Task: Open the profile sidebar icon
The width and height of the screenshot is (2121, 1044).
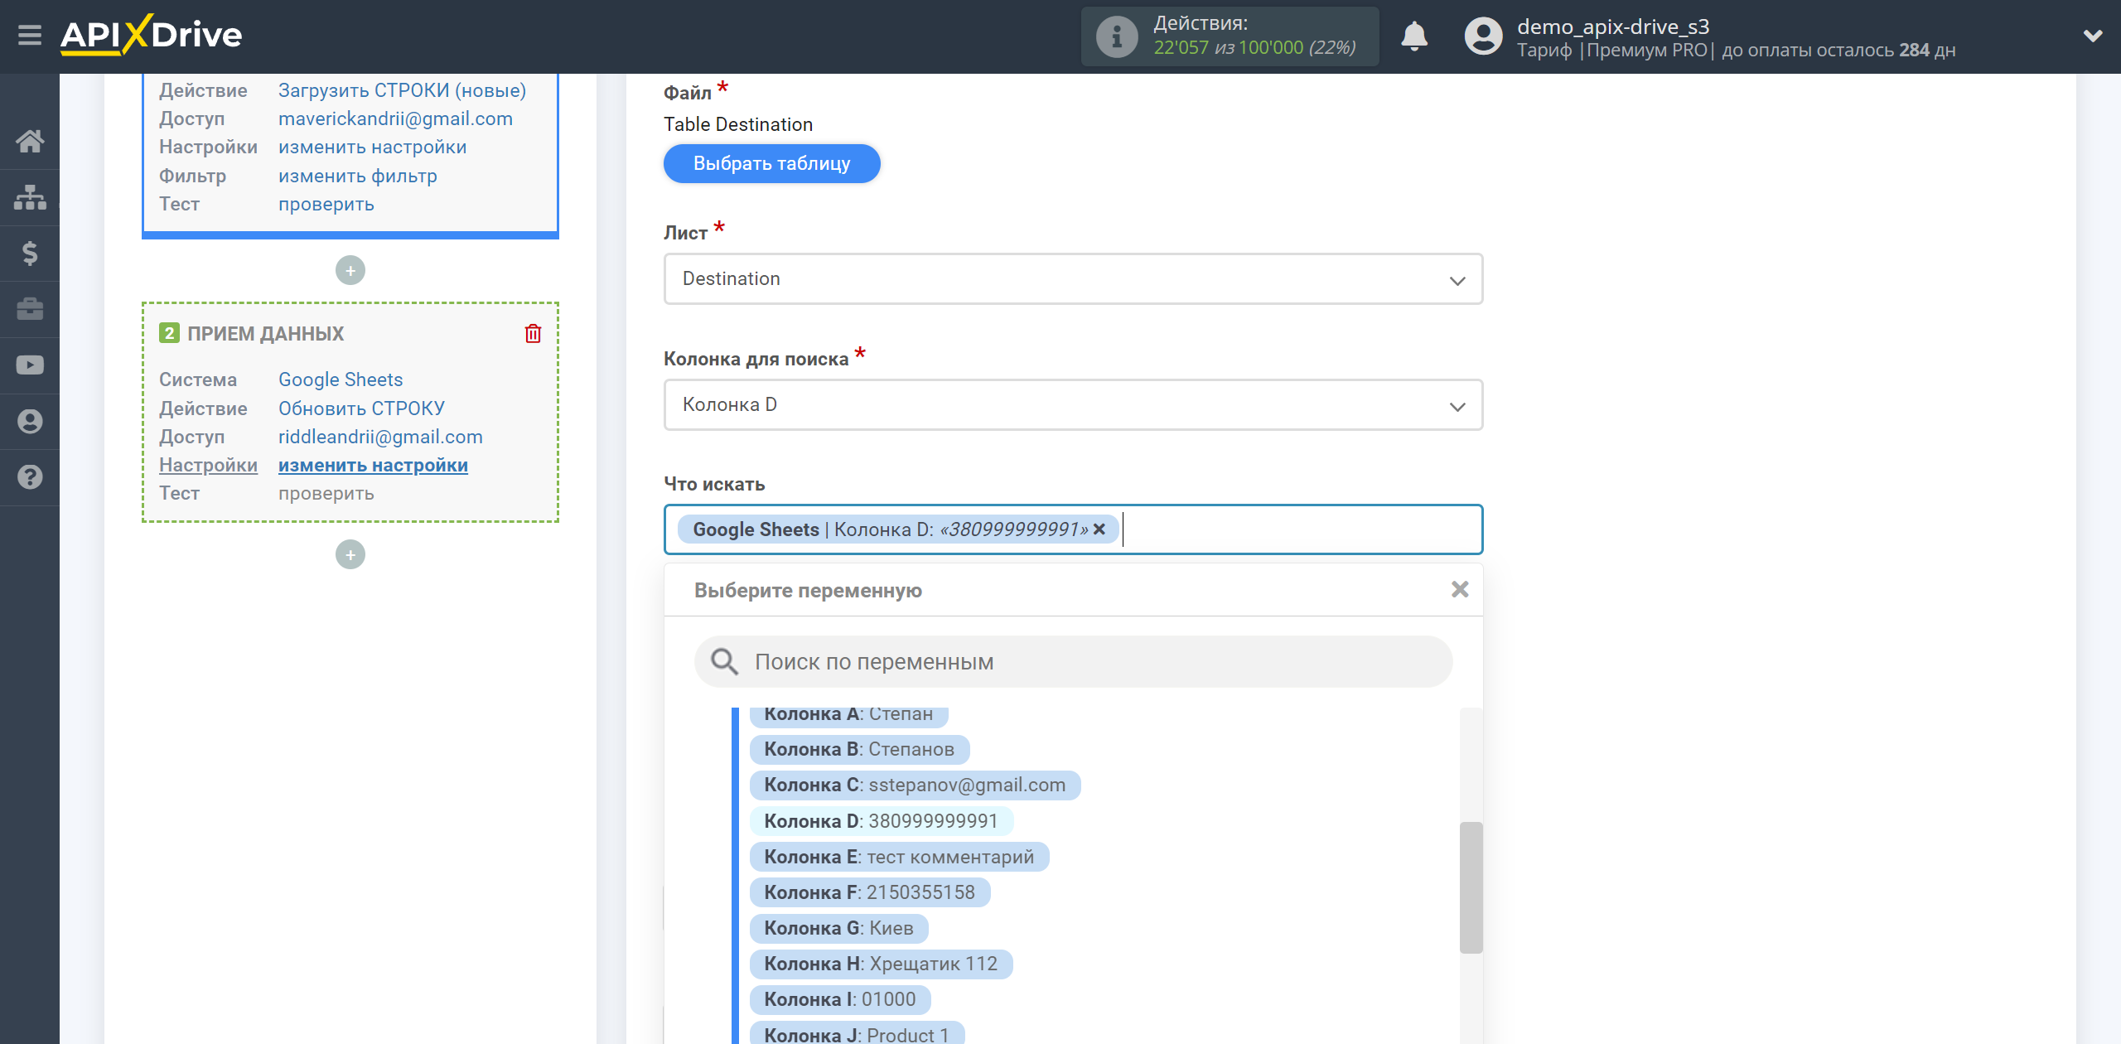Action: pos(30,421)
